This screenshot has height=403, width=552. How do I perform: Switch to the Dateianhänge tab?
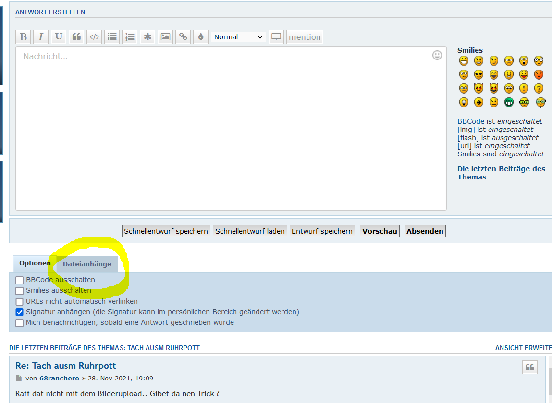(87, 264)
